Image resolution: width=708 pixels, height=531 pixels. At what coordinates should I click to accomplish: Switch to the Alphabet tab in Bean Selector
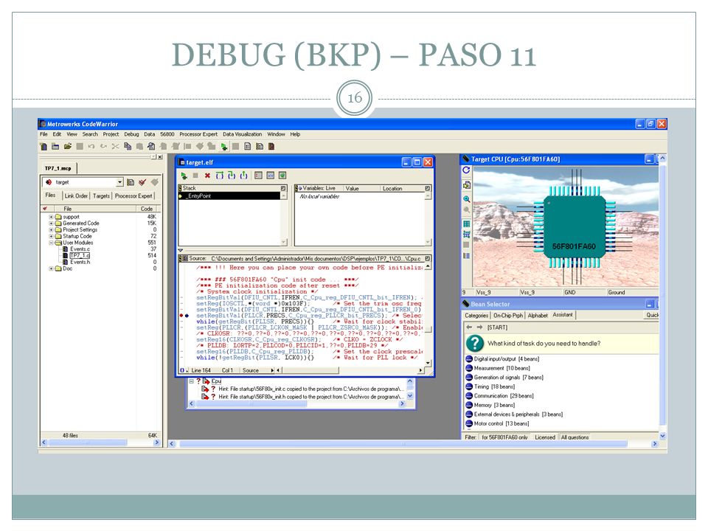click(x=538, y=315)
